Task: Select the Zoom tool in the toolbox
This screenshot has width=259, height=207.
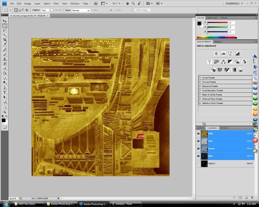Action: pos(5,112)
